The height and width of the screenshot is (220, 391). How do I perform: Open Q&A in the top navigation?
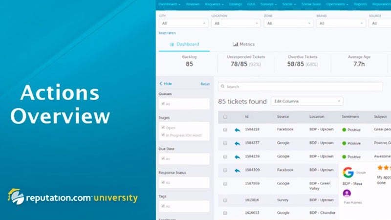251,4
